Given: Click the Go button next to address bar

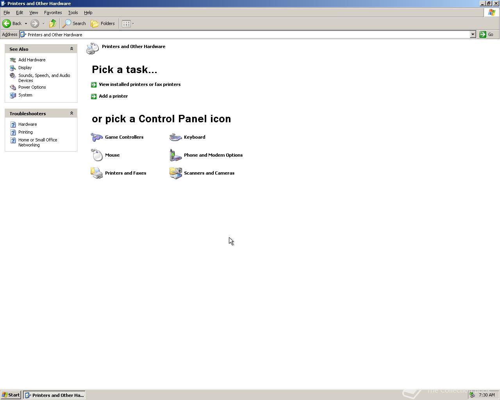Looking at the screenshot, I should [x=487, y=34].
